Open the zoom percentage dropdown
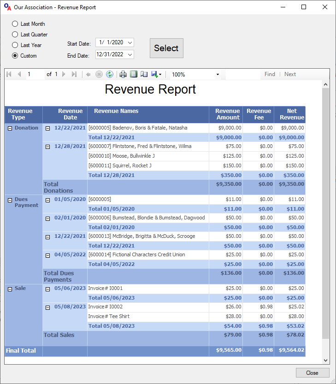336x384 pixels. pyautogui.click(x=218, y=75)
